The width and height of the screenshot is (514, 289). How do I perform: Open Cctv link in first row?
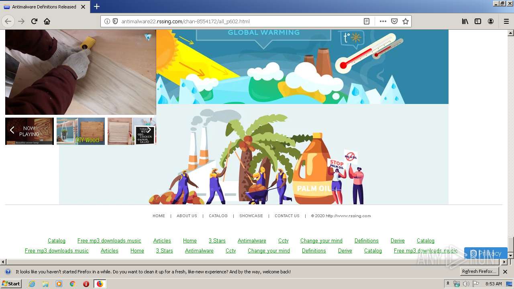283,241
